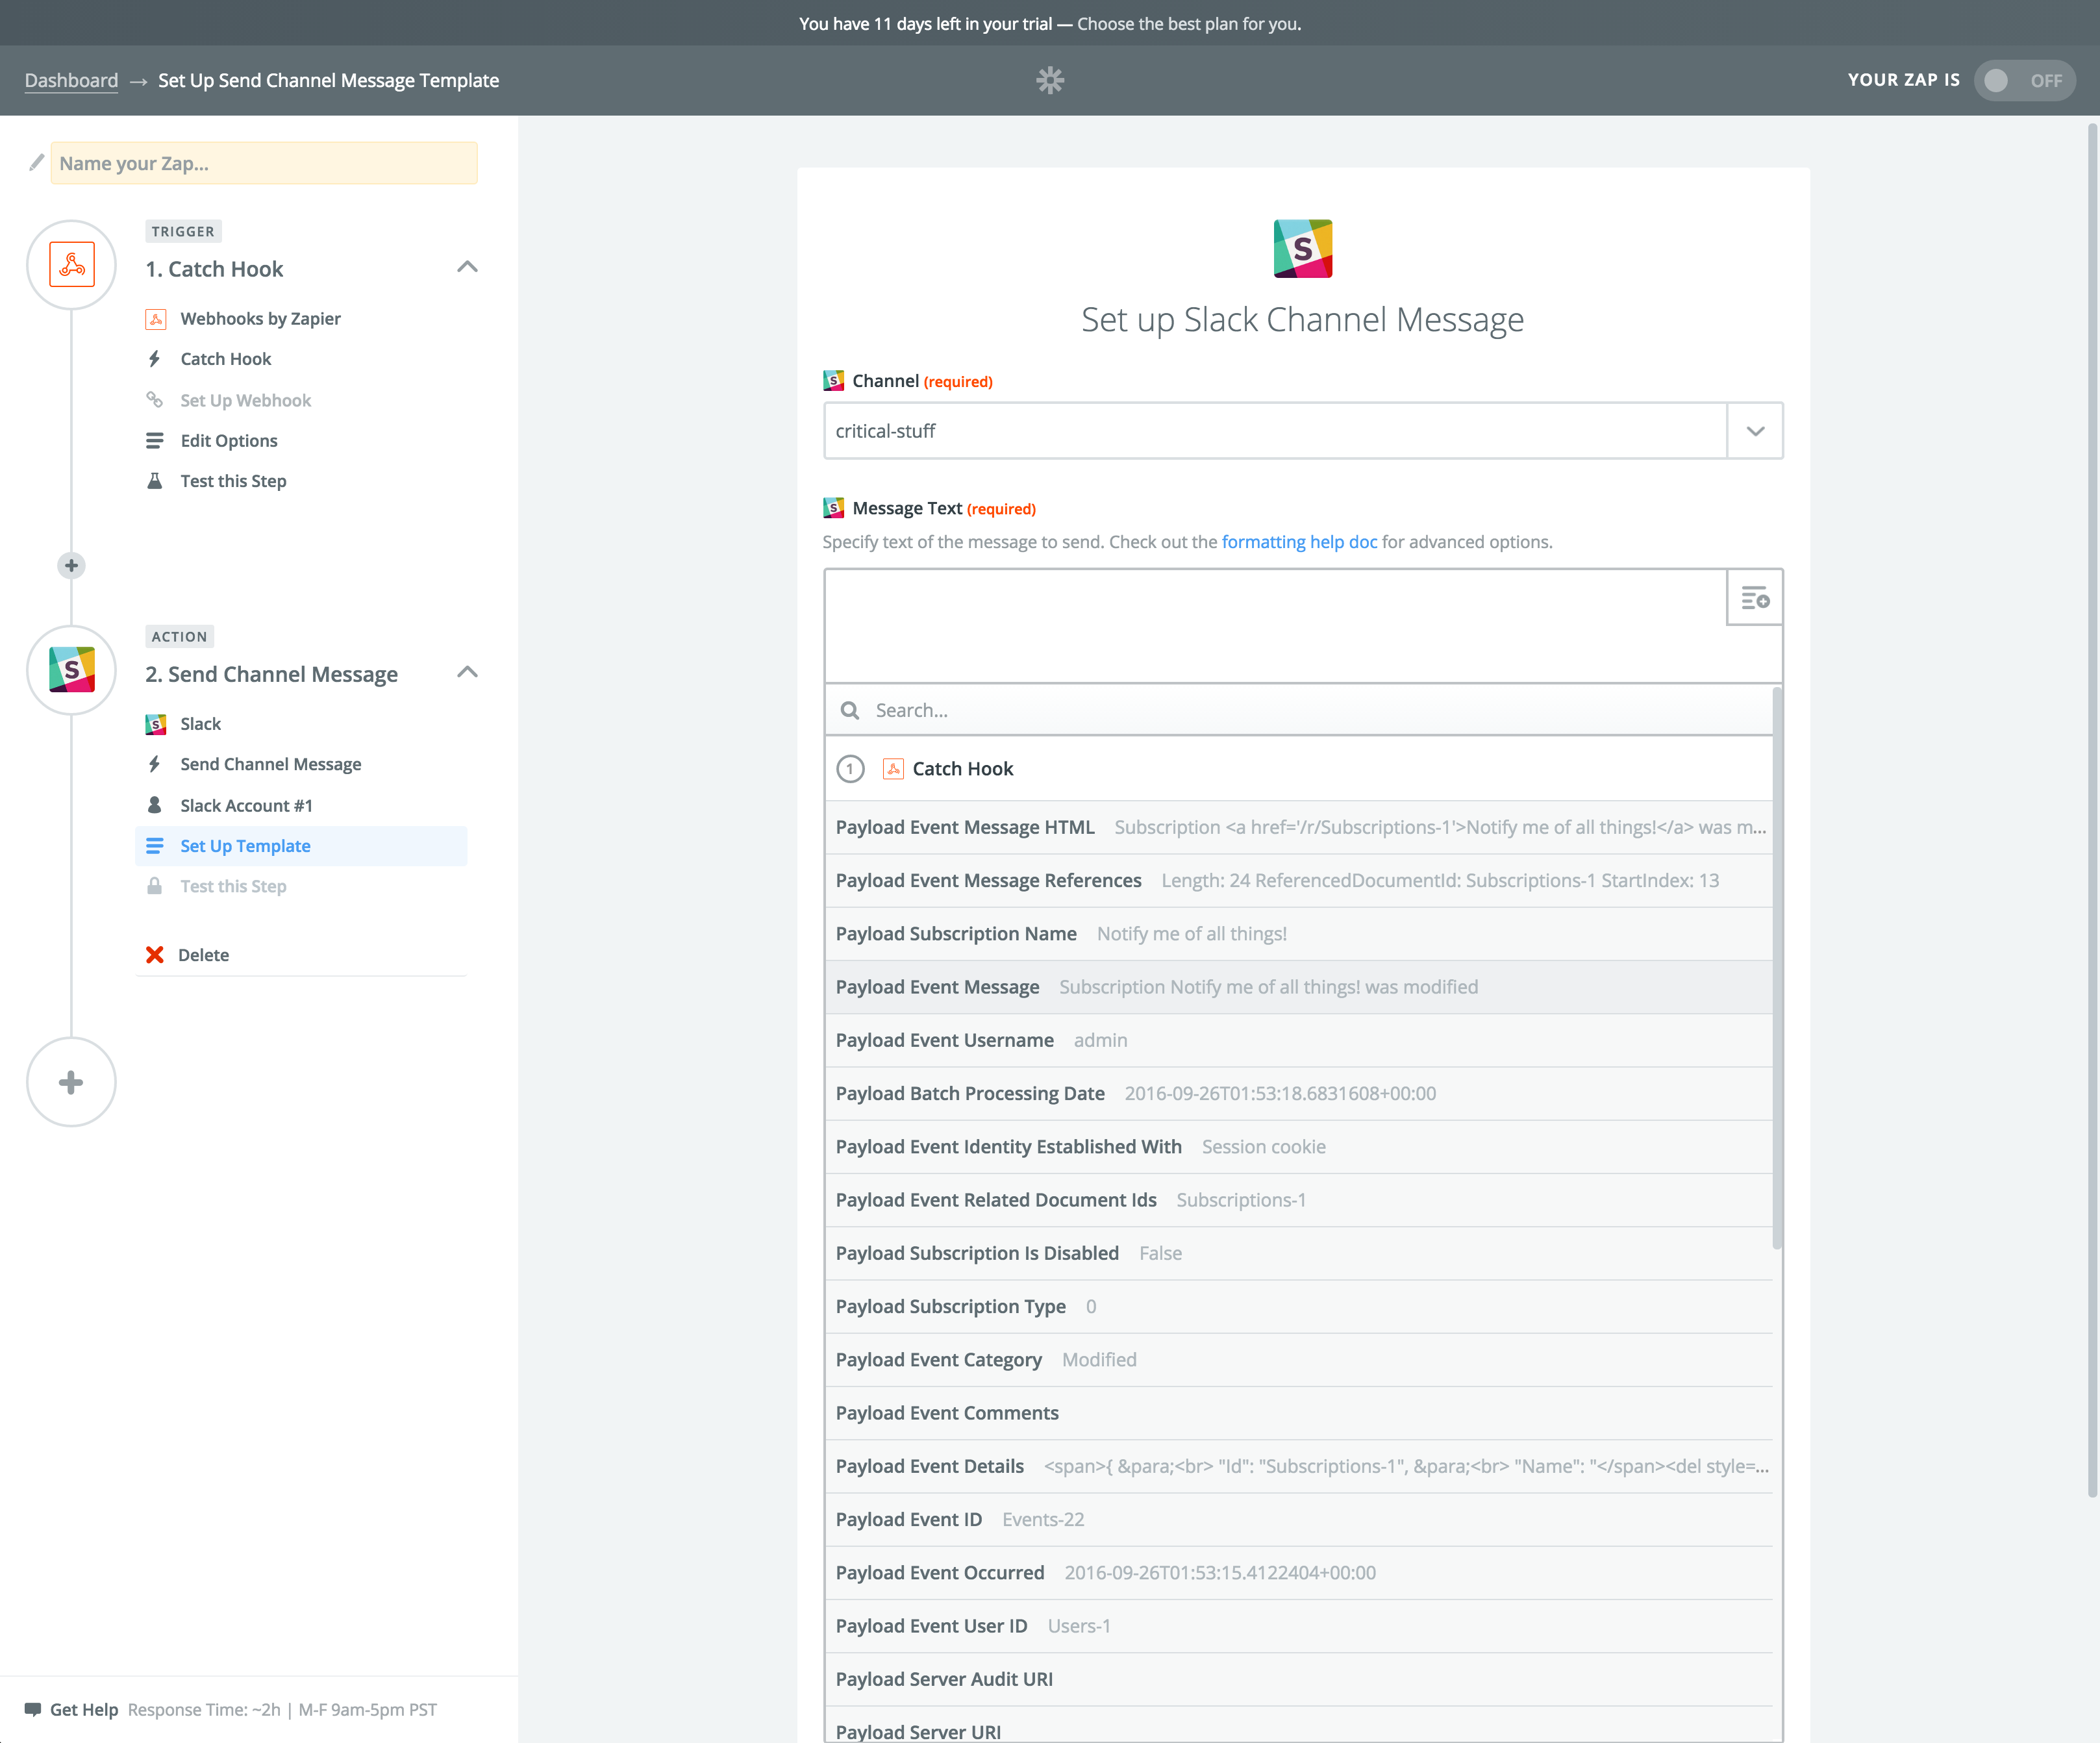Select the Catch Hook lightning bolt icon
The image size is (2100, 1743).
pos(155,358)
